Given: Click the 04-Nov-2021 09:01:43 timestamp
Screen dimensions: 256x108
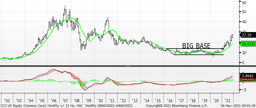Looking at the screenshot, I should (x=238, y=106).
